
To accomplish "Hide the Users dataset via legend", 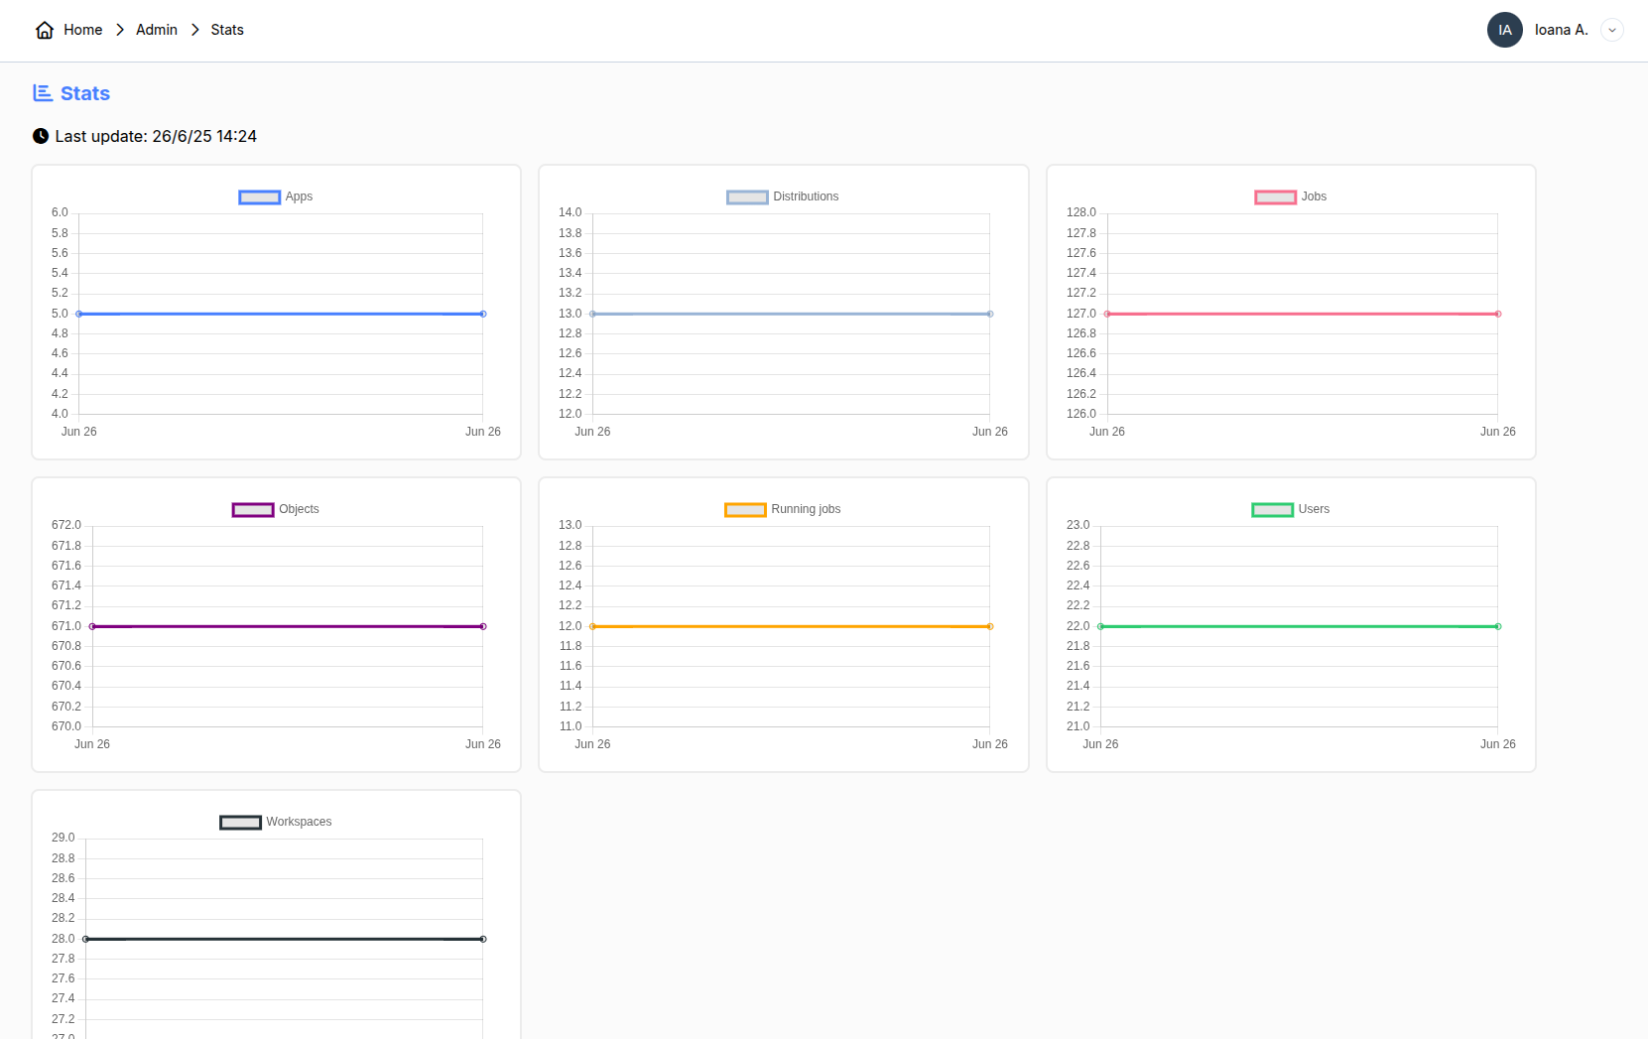I will (1272, 510).
